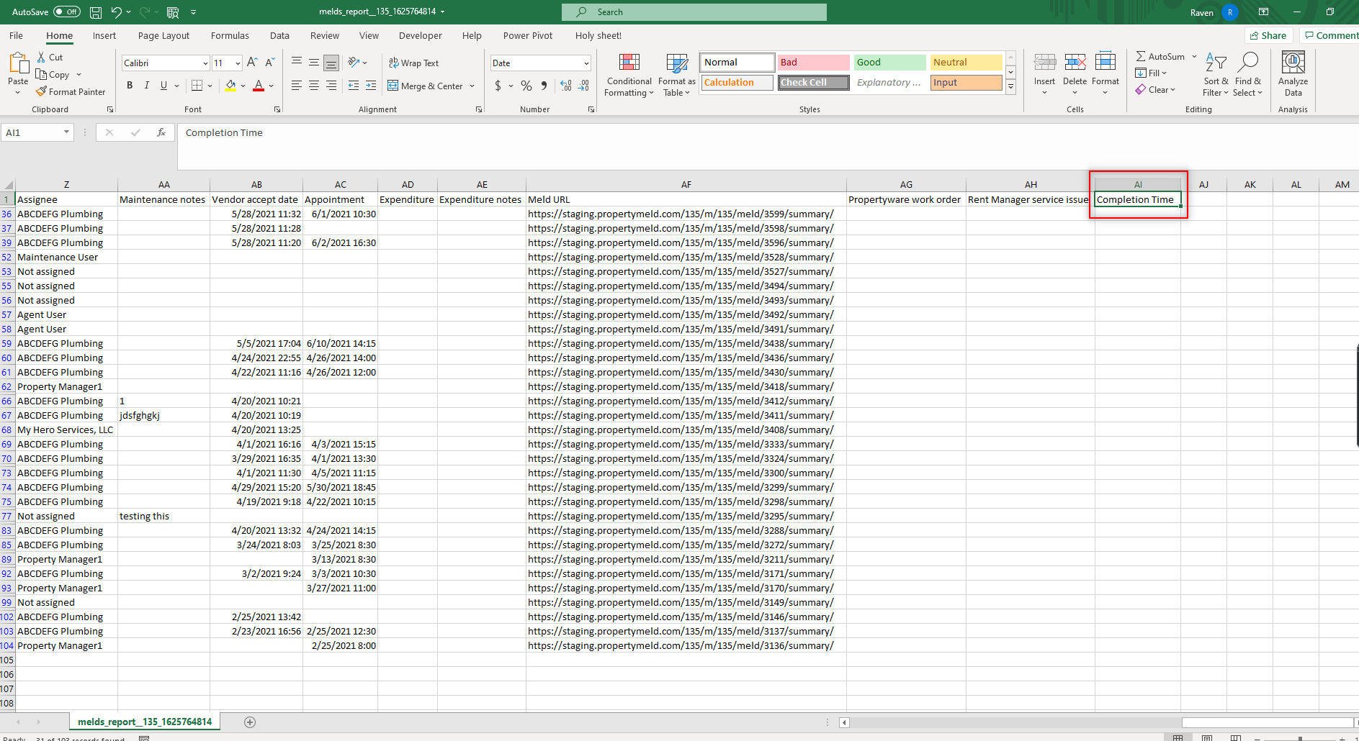The height and width of the screenshot is (741, 1359).
Task: Toggle the AutoSave switch
Action: click(x=67, y=12)
